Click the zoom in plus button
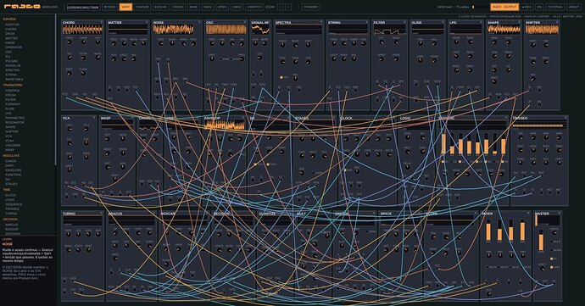585x306 pixels. coord(288,7)
